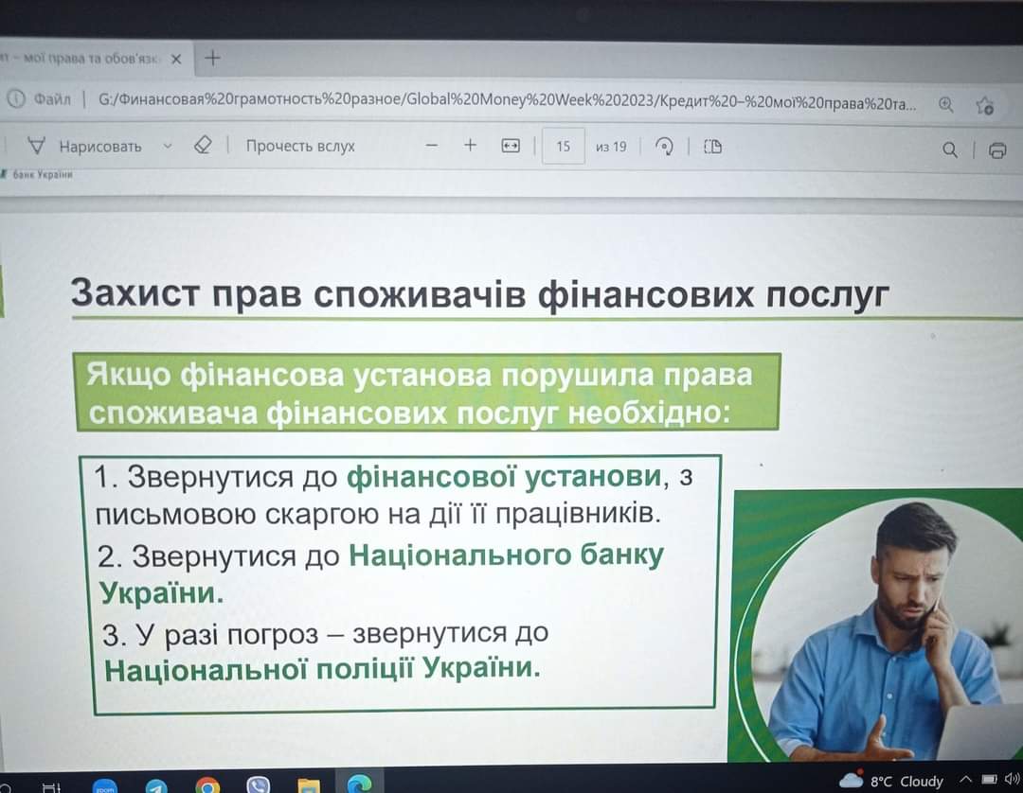Click the battery icon in the tray
Image resolution: width=1023 pixels, height=793 pixels.
point(990,778)
